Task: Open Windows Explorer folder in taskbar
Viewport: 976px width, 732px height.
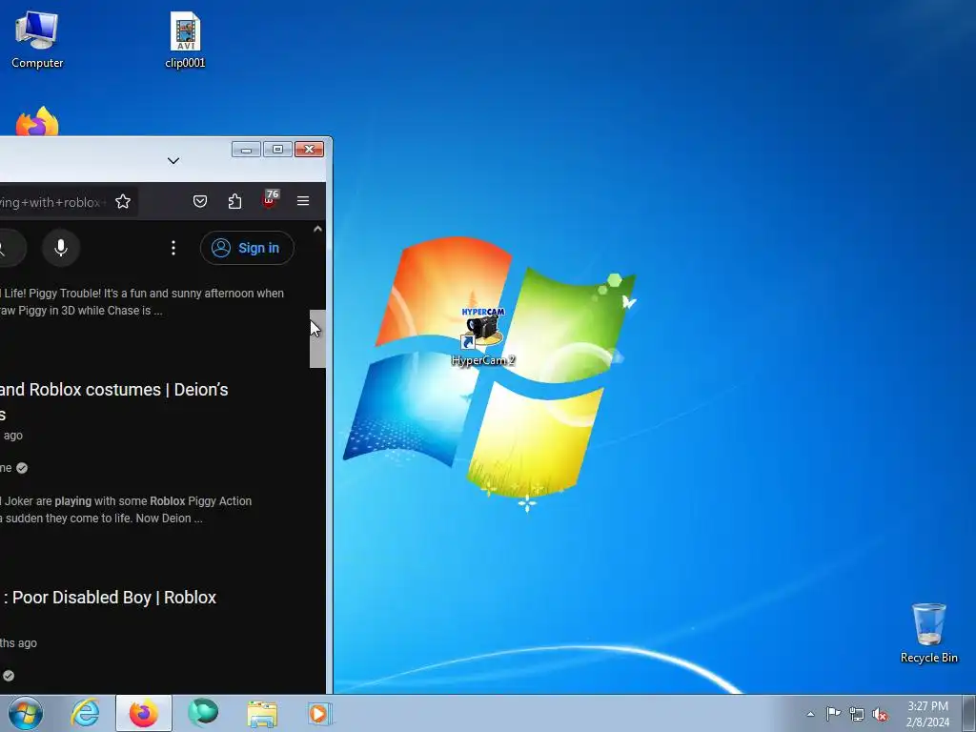Action: point(262,713)
